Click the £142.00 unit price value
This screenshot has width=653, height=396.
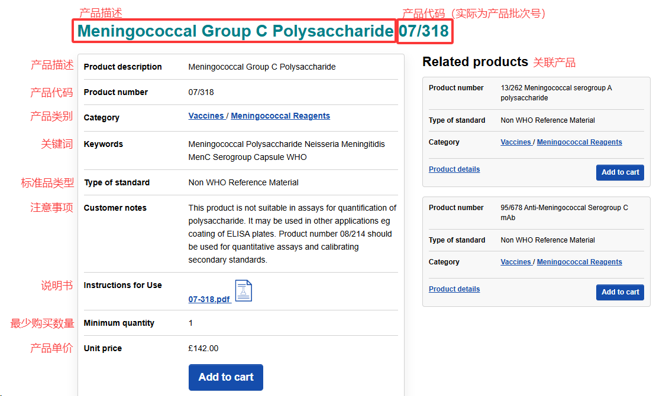click(x=203, y=348)
